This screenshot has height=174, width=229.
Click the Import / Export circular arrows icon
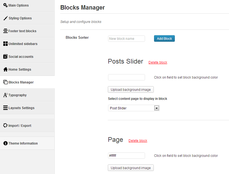point(5,125)
